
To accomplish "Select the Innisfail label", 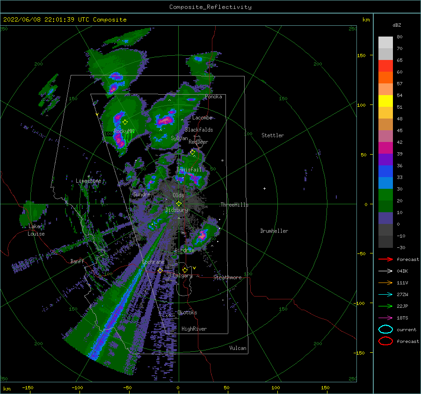I will point(189,170).
